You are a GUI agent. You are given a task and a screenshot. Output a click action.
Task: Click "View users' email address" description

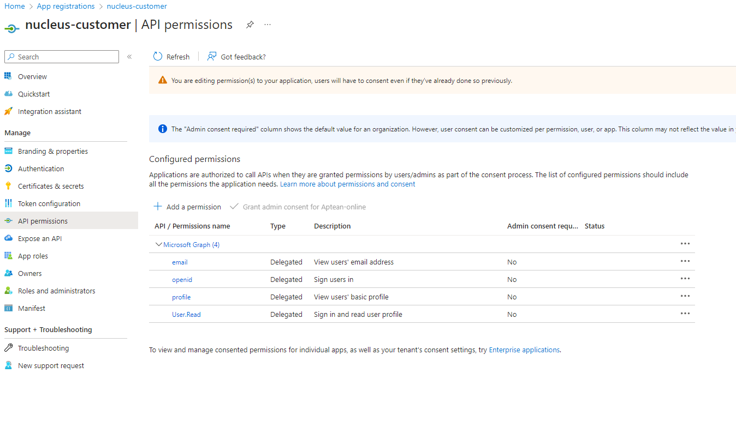(354, 262)
